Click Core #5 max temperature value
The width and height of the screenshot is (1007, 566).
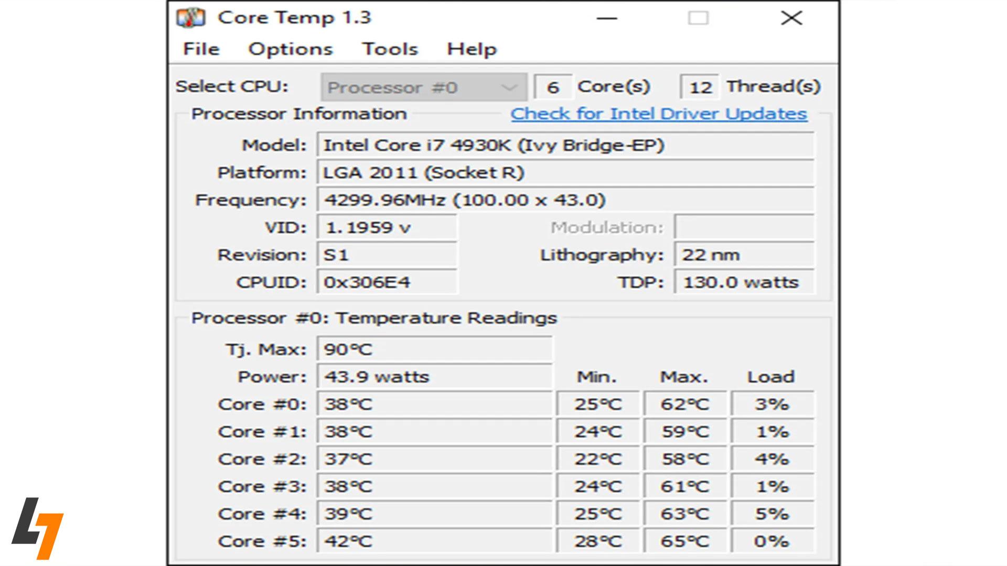tap(684, 540)
